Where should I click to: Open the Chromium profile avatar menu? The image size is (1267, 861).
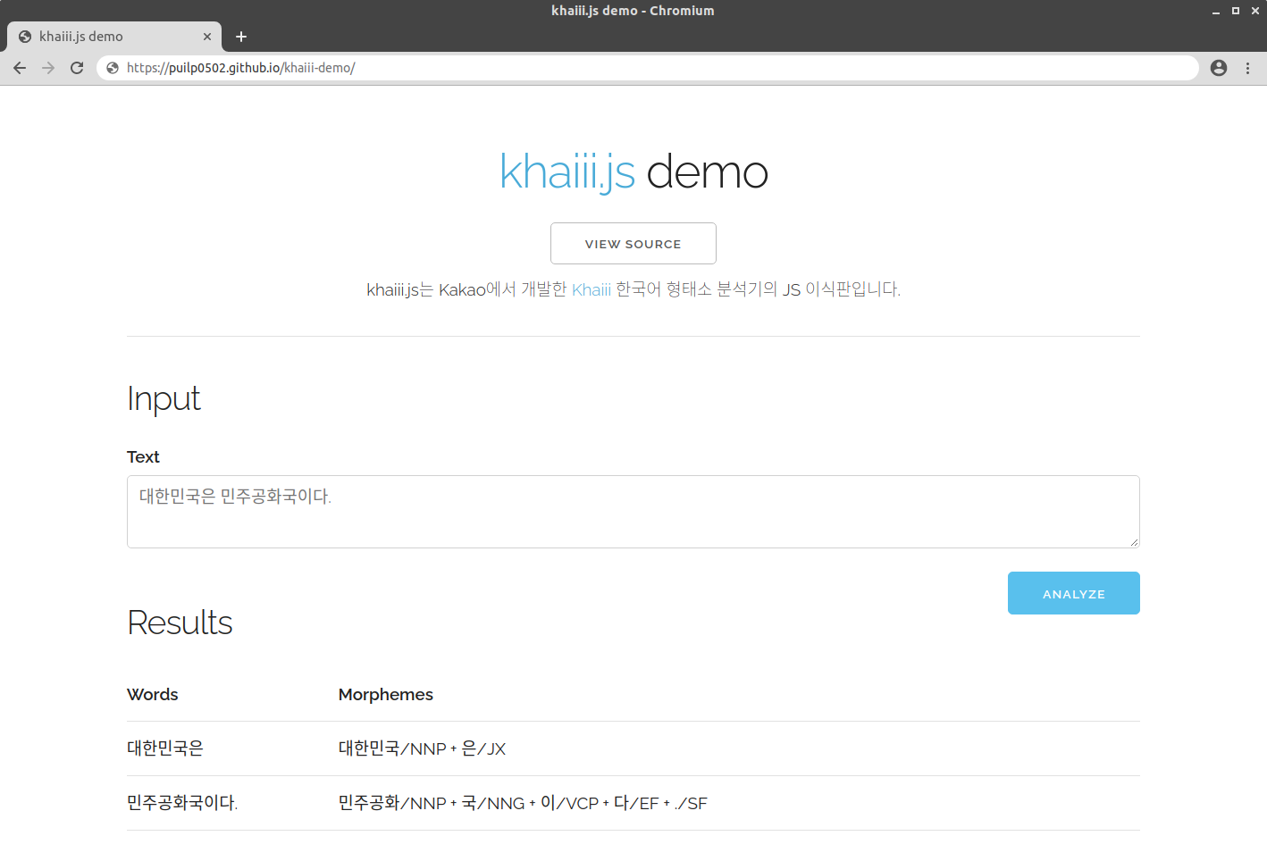[x=1219, y=68]
